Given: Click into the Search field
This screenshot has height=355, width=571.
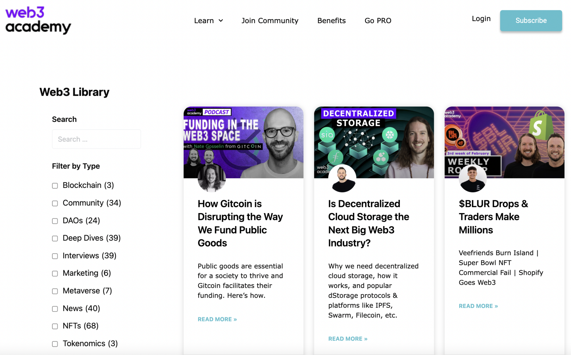Looking at the screenshot, I should pyautogui.click(x=96, y=139).
